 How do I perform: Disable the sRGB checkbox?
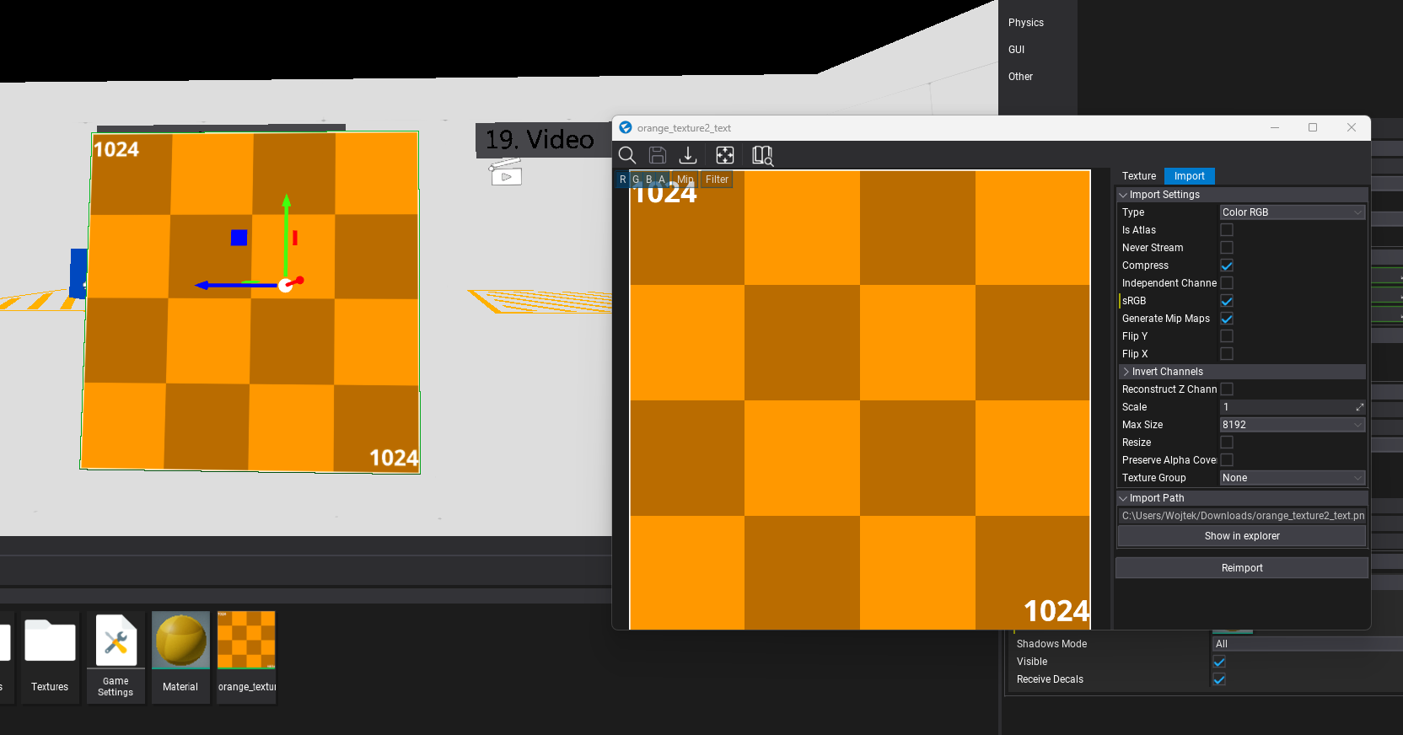point(1227,301)
